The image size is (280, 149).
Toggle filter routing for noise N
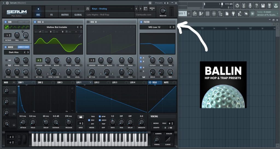[141, 68]
